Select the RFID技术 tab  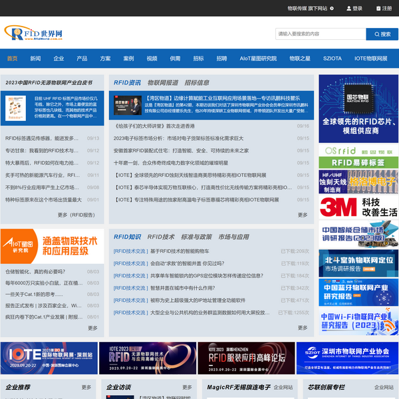[x=161, y=237]
